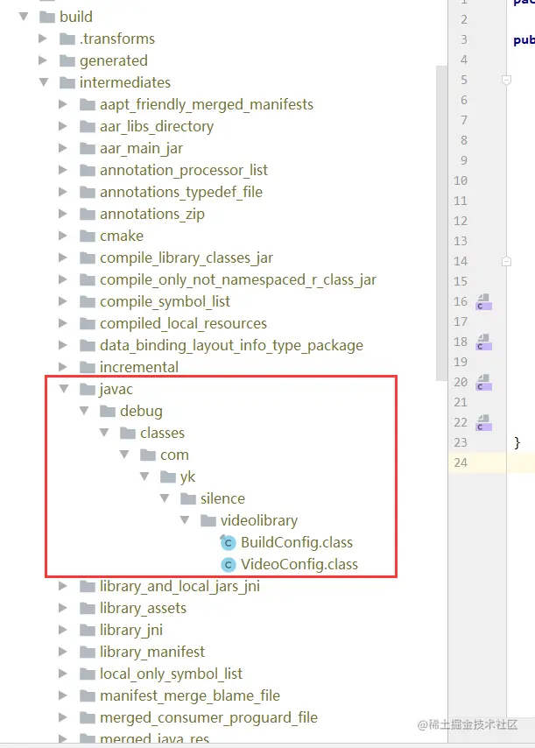Click gutter class icon on line 22
Screen dimensions: 535x748
click(484, 423)
